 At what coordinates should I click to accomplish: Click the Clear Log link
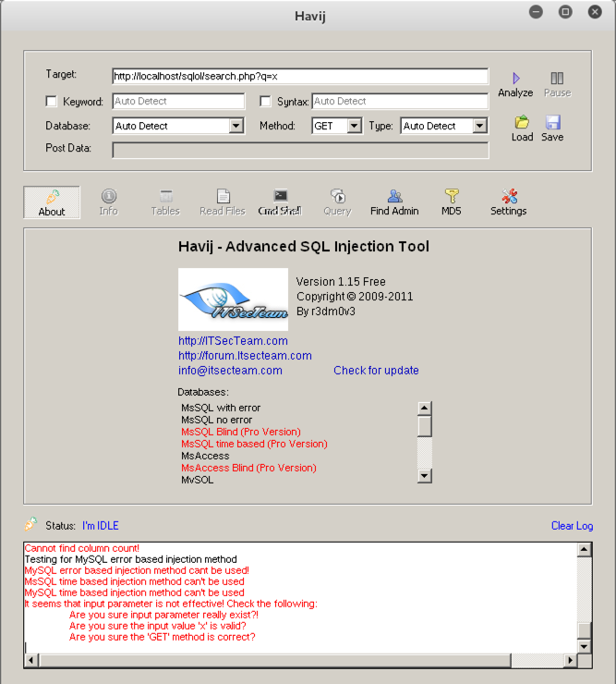[573, 526]
